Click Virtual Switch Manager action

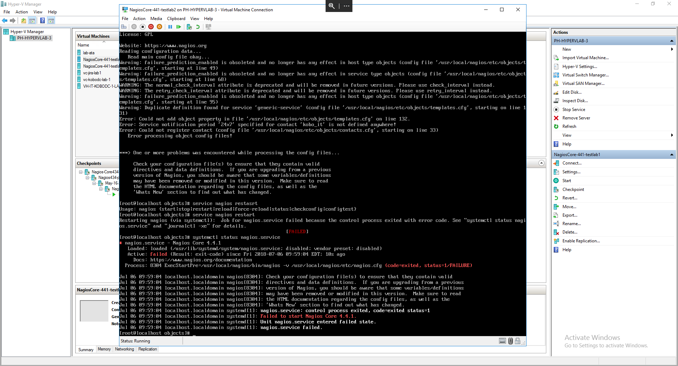click(x=585, y=75)
